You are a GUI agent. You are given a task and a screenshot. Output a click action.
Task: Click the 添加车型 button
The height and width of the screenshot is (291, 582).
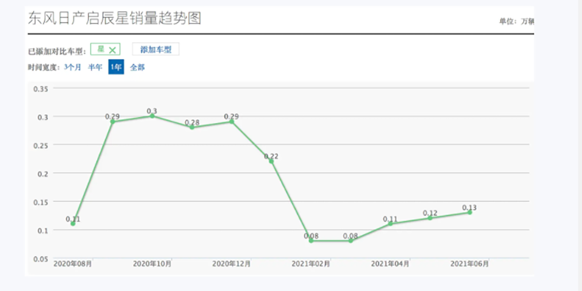(x=156, y=49)
